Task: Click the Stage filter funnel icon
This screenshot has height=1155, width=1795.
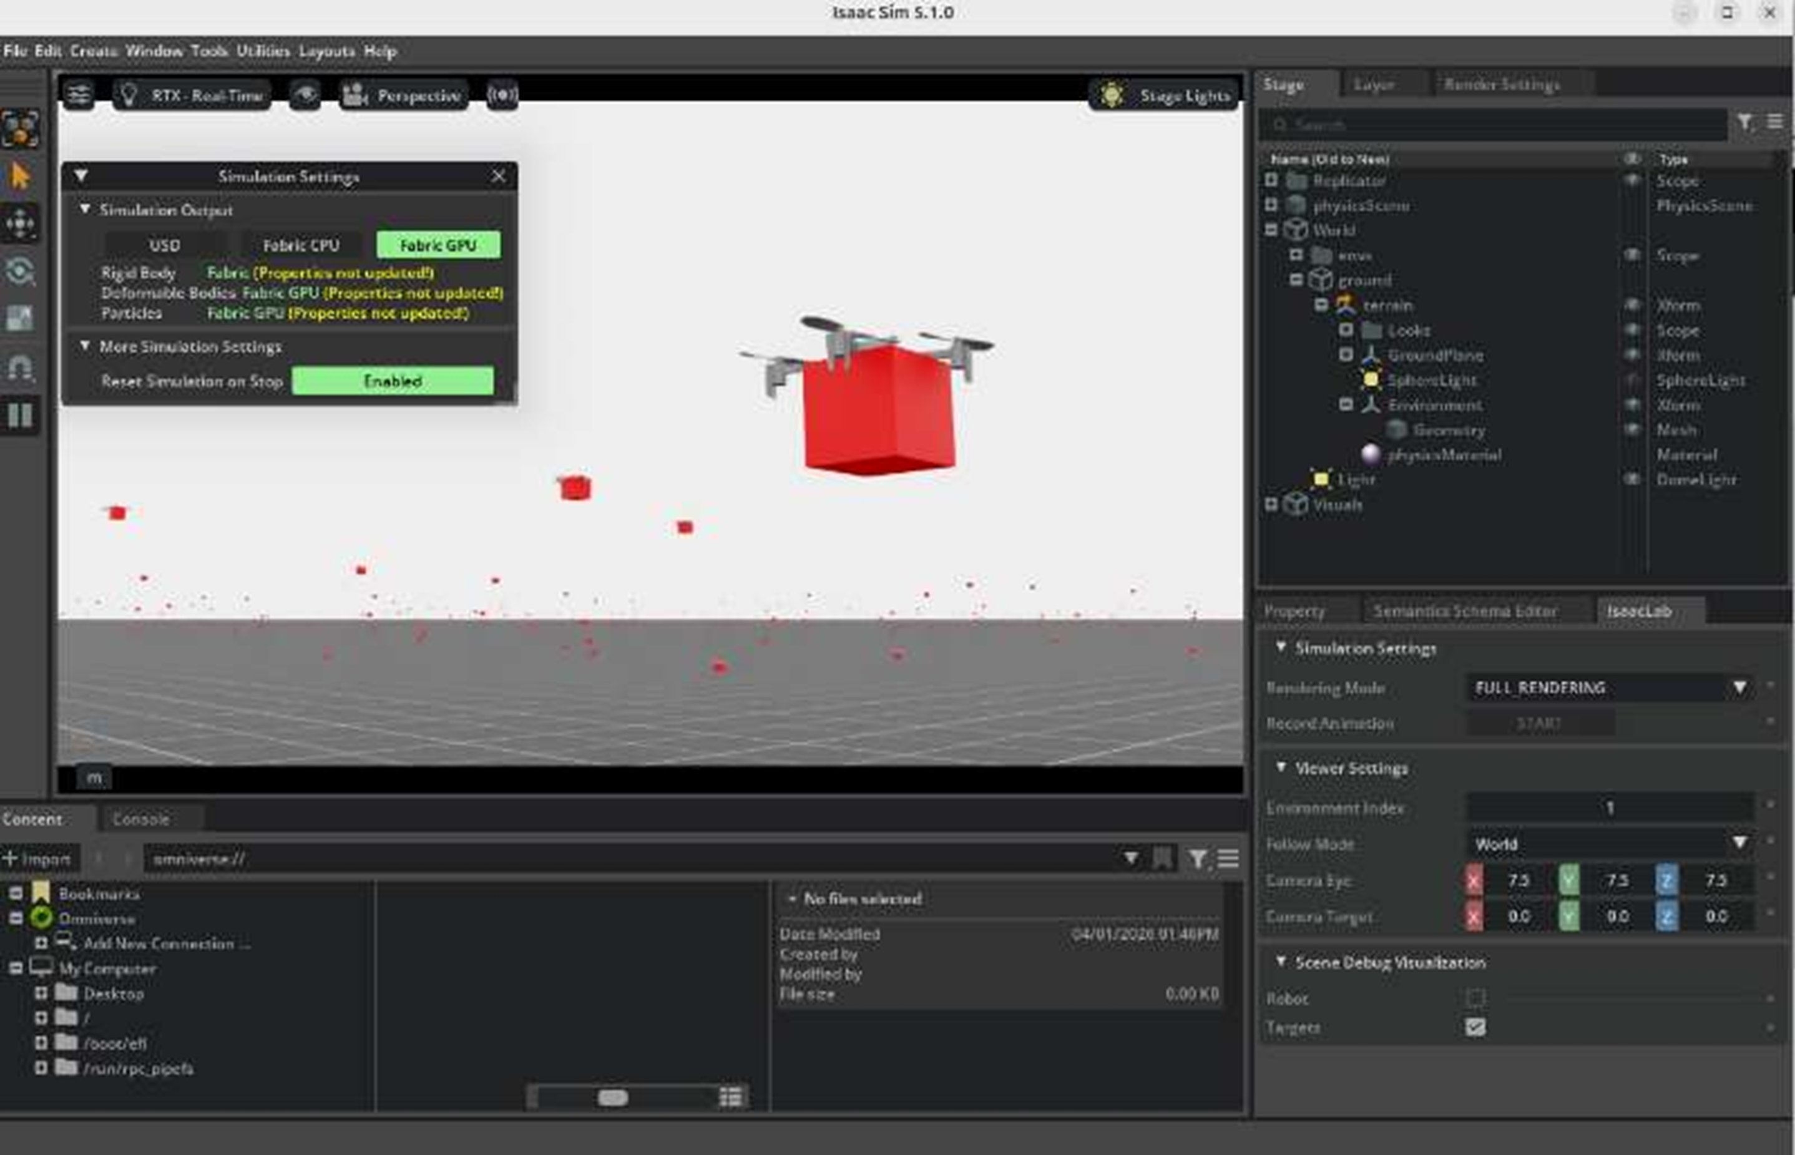Action: 1744,122
